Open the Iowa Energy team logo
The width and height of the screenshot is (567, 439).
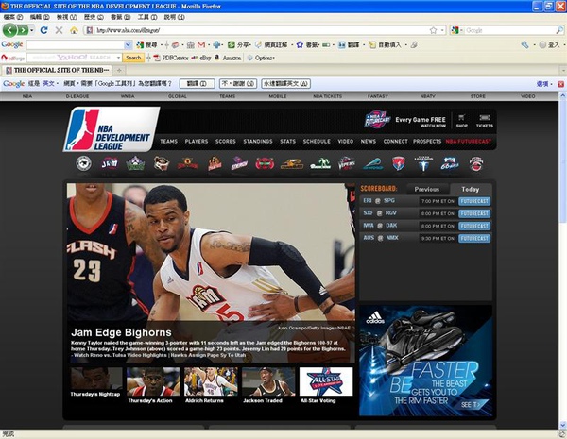point(239,163)
